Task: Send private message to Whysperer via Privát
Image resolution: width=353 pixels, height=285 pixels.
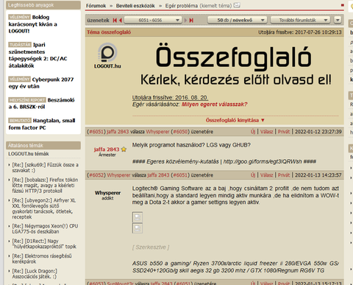Action: [x=284, y=175]
